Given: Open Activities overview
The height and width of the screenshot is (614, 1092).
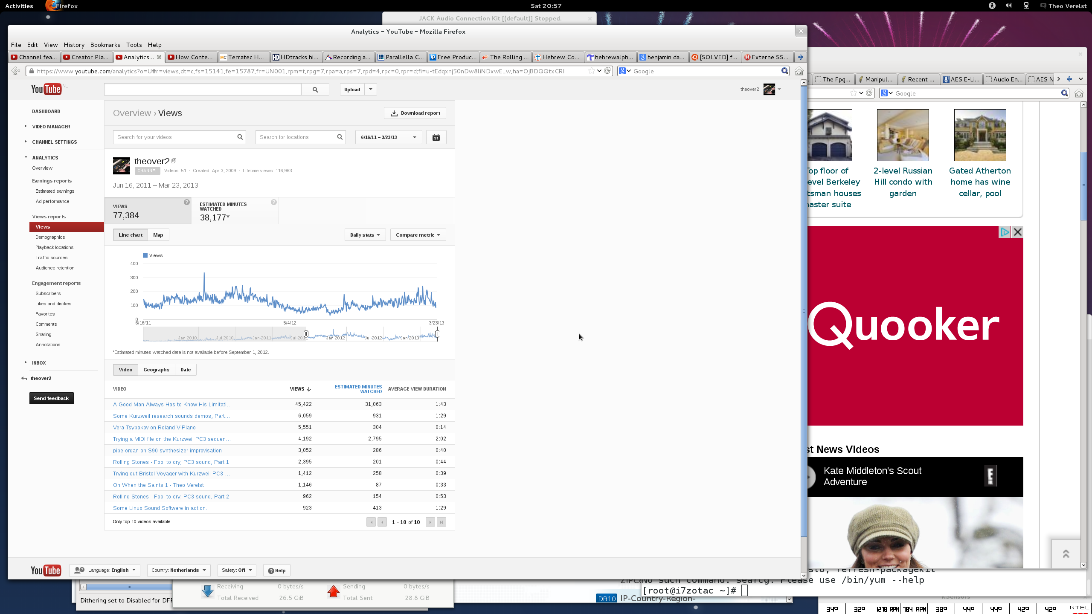Looking at the screenshot, I should [19, 6].
